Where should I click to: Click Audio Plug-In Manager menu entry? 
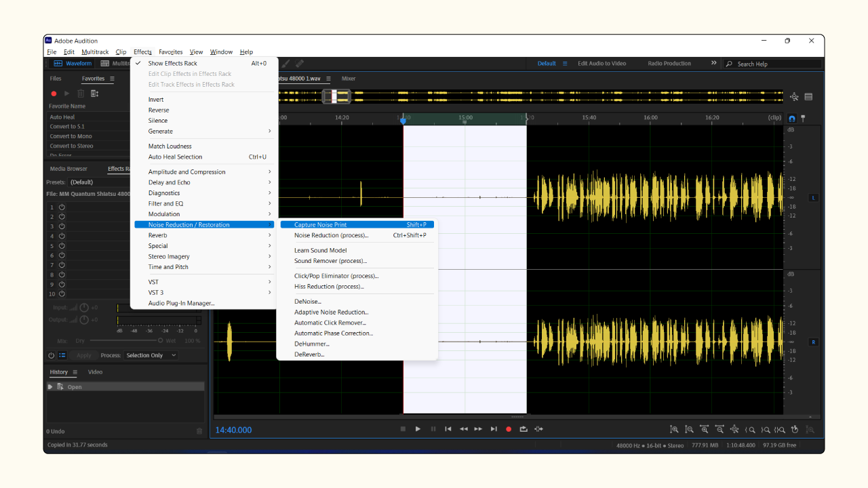204,304
